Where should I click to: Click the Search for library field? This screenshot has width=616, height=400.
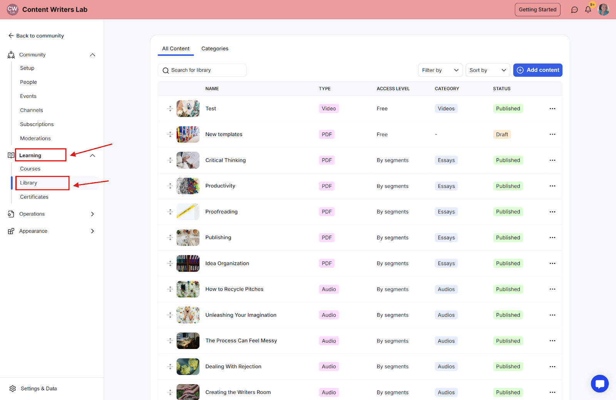pyautogui.click(x=202, y=70)
